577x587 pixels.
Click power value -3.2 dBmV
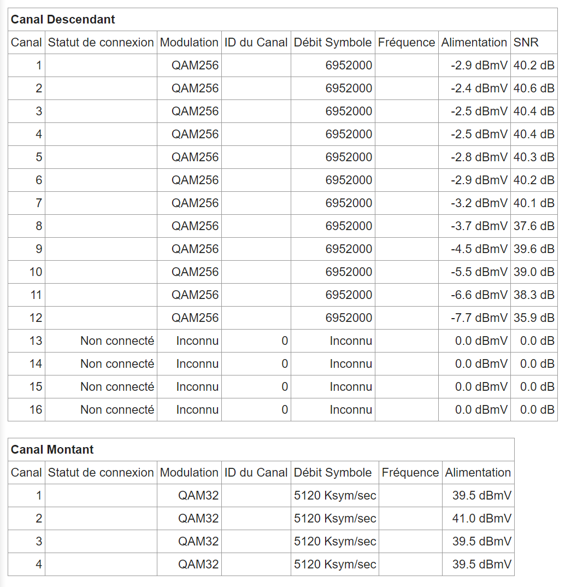(479, 203)
